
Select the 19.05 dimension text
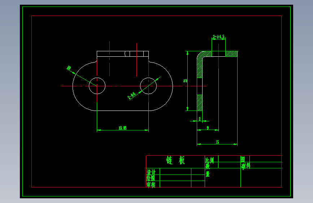point(123,128)
